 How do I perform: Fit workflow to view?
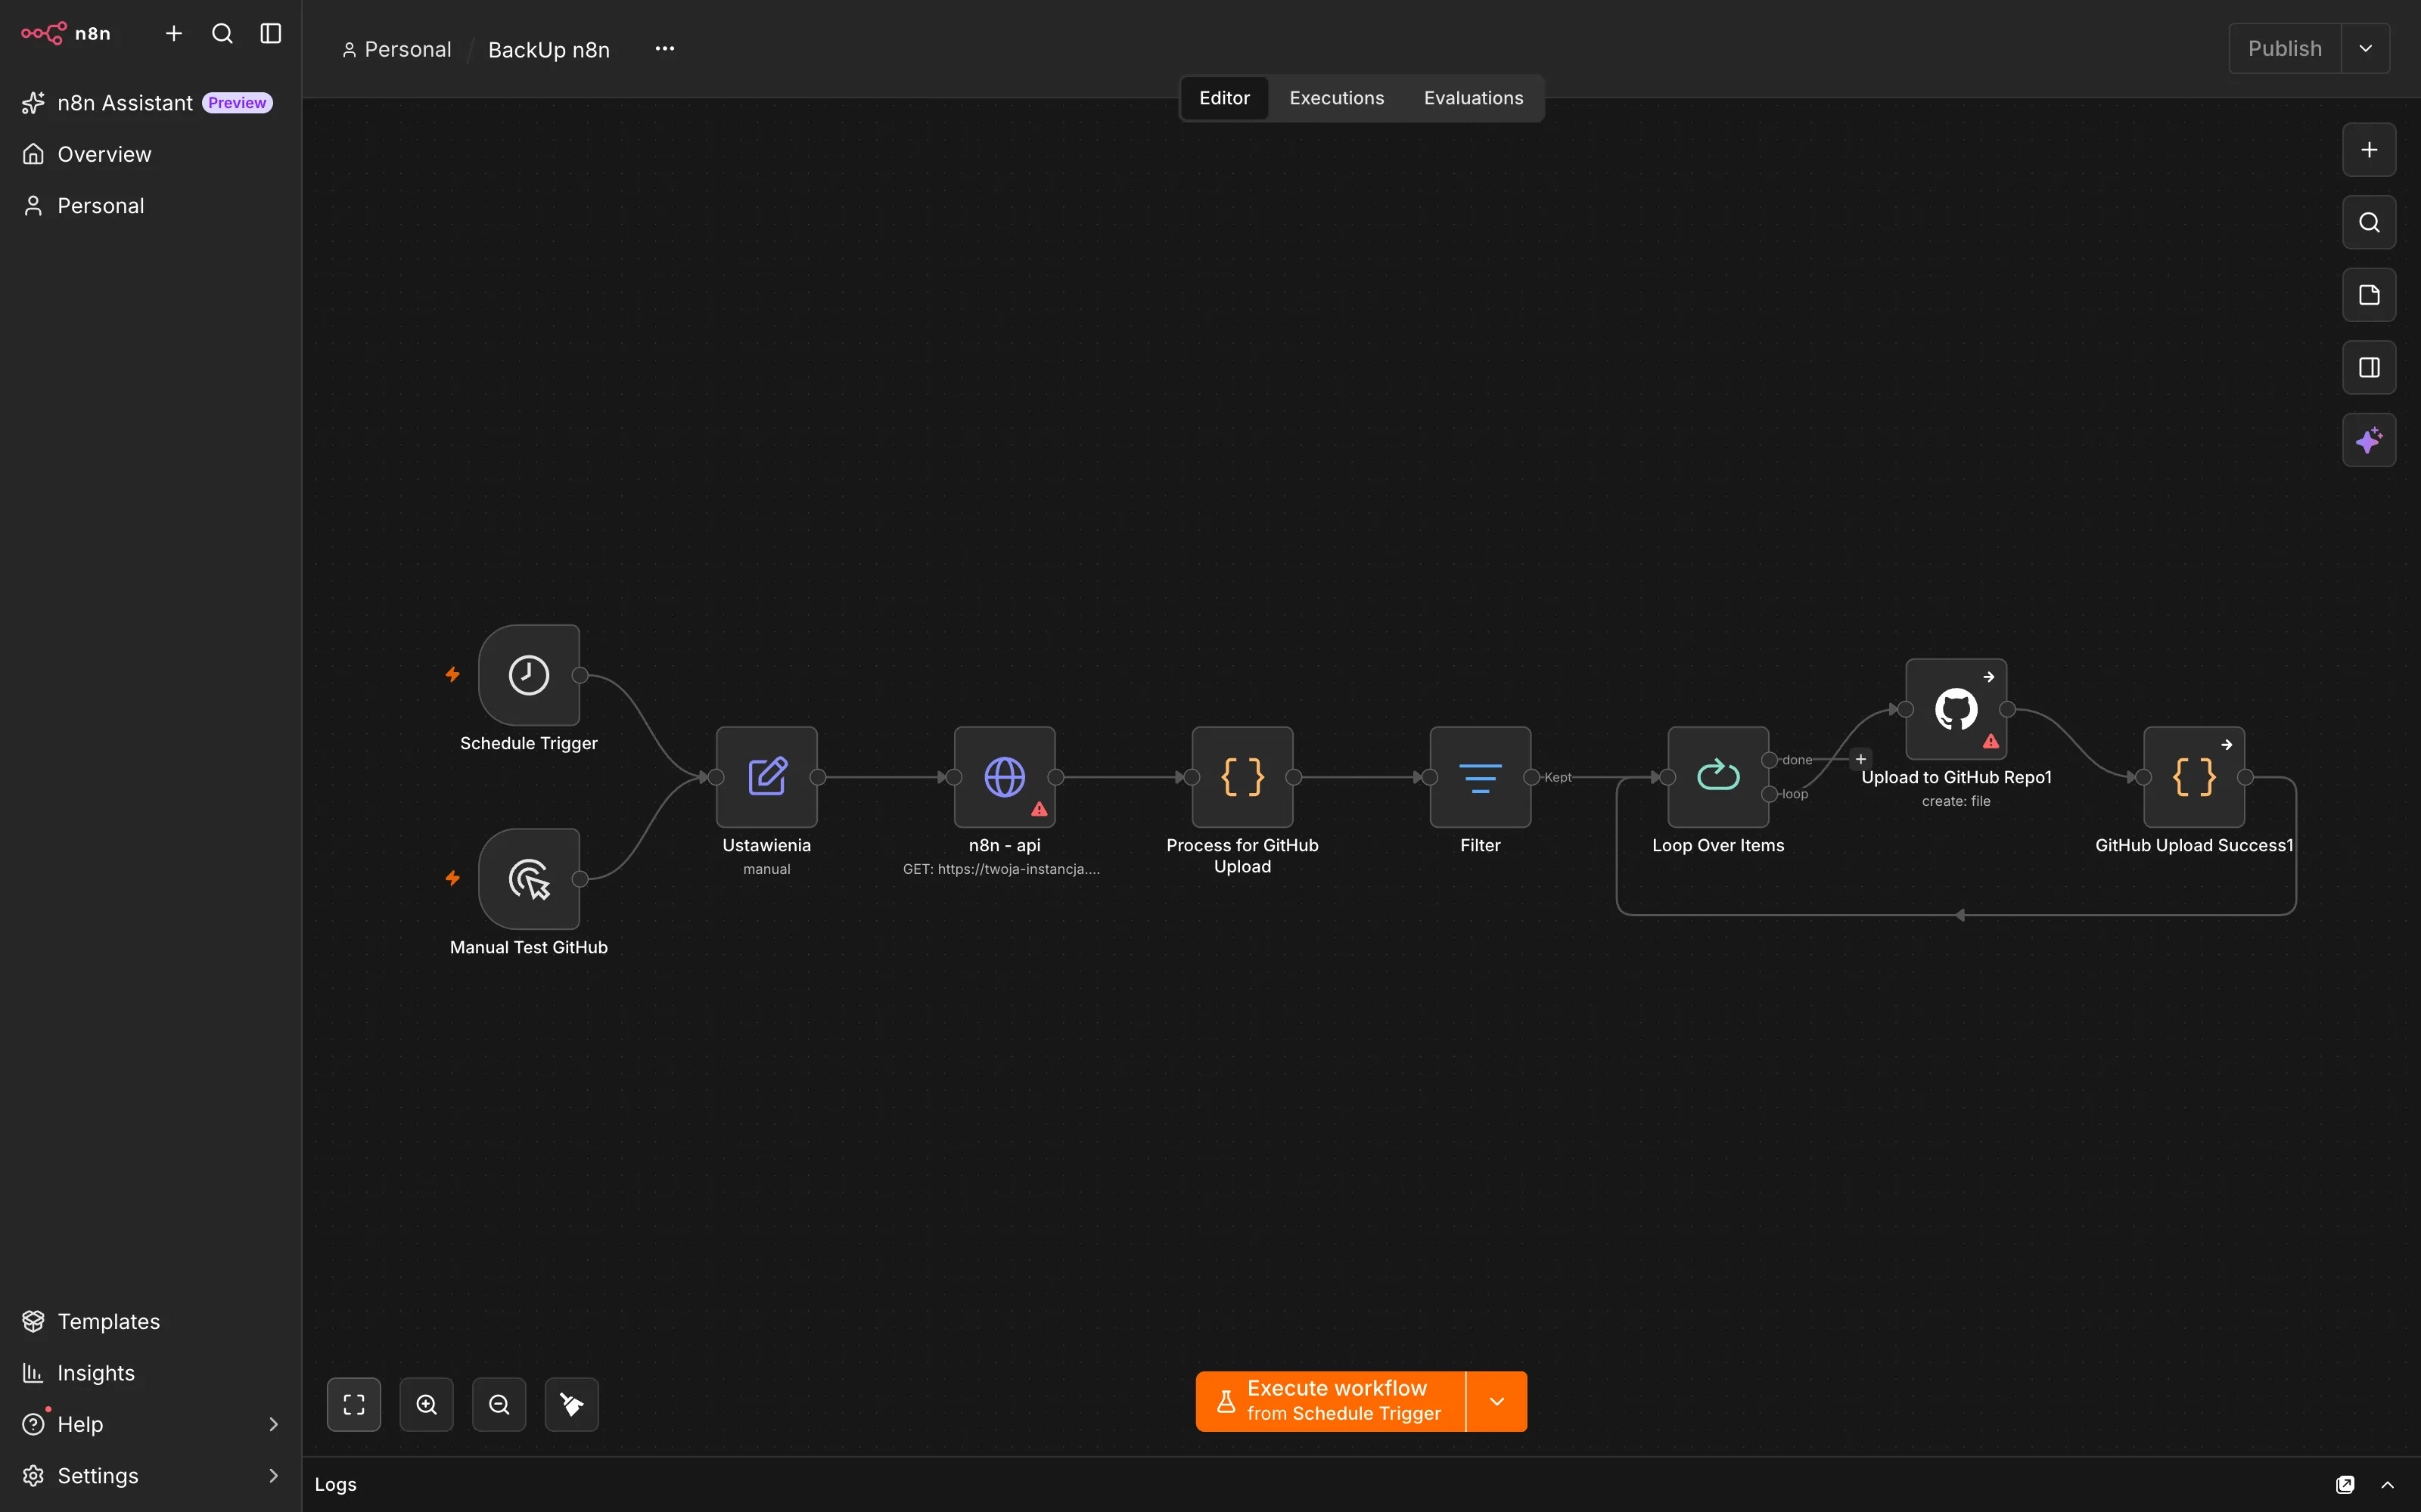pyautogui.click(x=354, y=1404)
